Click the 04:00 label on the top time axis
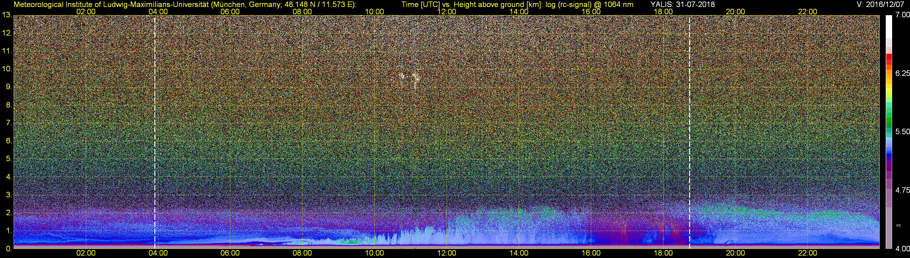Image resolution: width=910 pixels, height=258 pixels. click(x=158, y=12)
